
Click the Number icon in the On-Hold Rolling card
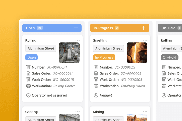click(164, 67)
